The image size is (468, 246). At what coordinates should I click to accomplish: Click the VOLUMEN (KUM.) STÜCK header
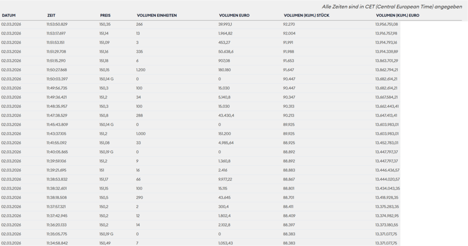coord(307,15)
